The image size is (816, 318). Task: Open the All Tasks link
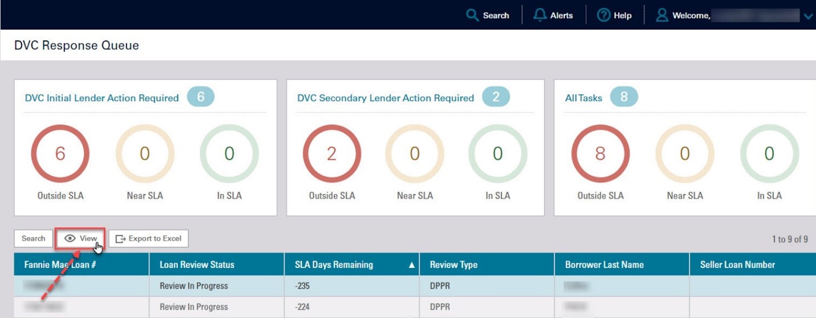(x=583, y=98)
